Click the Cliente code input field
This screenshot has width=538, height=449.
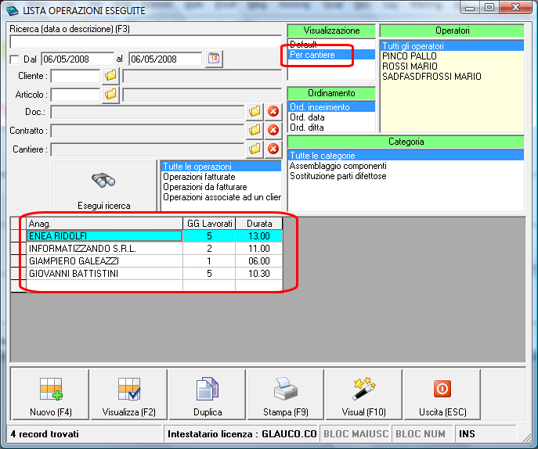[x=75, y=76]
